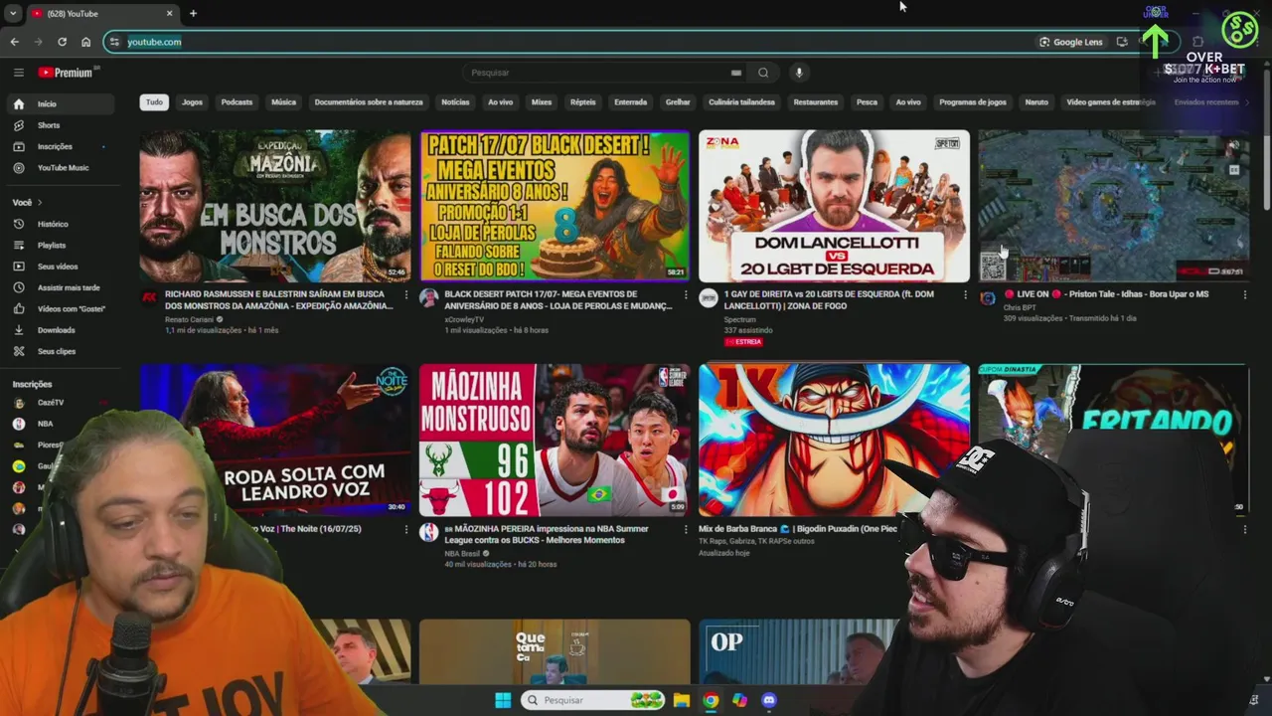
Task: Expand the Você section chevron
Action: coord(40,203)
